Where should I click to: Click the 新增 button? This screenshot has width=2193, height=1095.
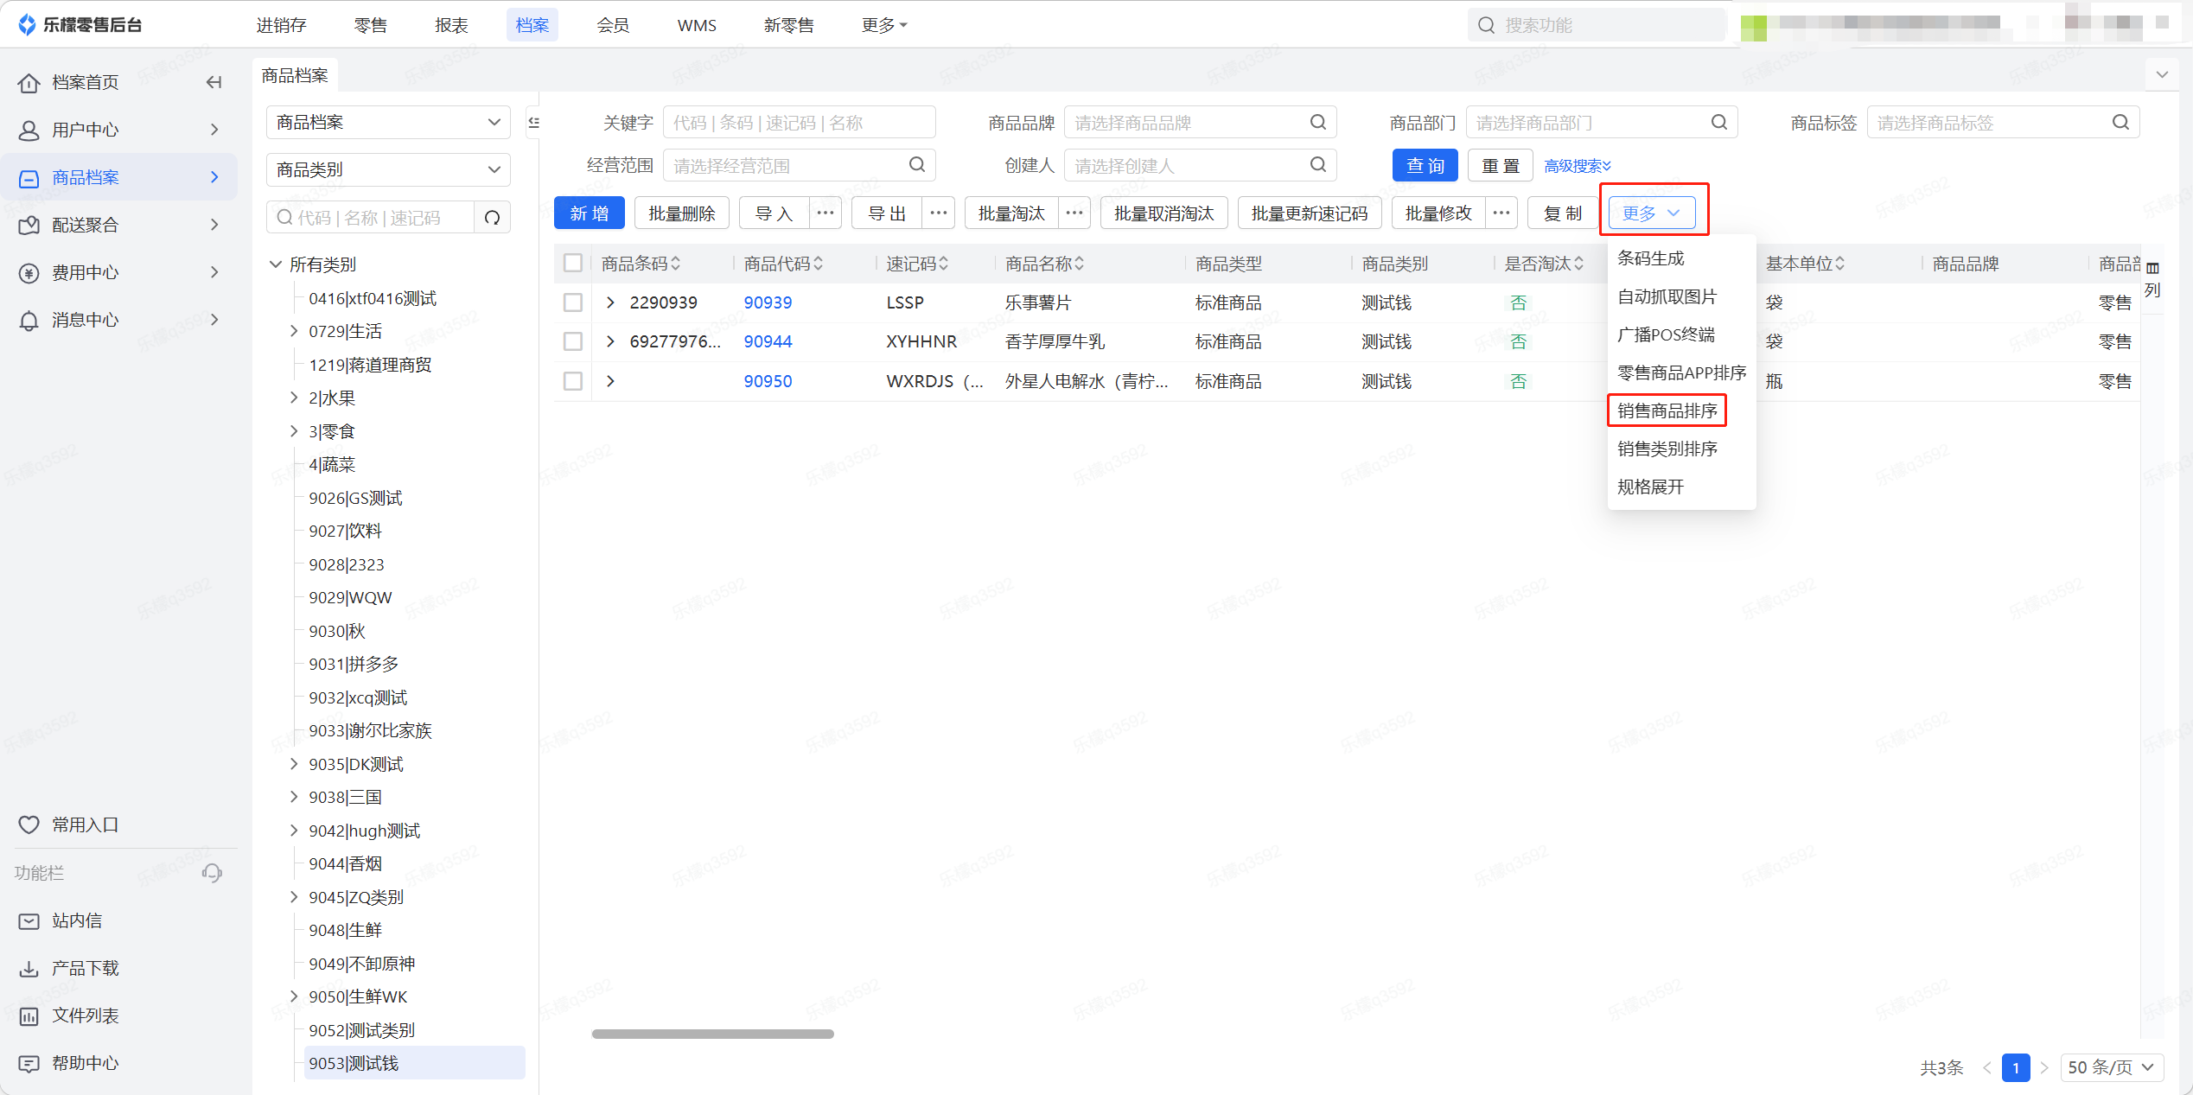point(590,213)
